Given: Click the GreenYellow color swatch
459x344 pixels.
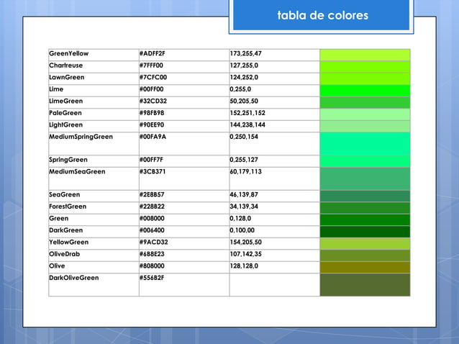Looking at the screenshot, I should point(365,55).
